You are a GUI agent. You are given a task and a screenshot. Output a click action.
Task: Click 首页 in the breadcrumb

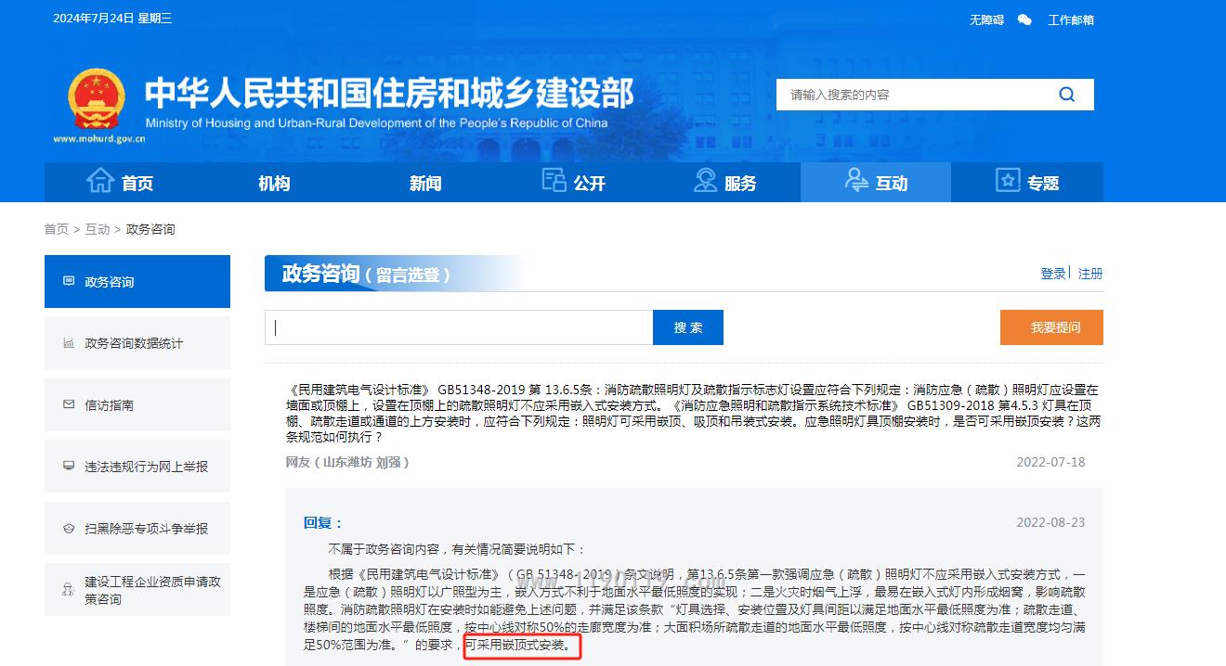click(x=57, y=229)
